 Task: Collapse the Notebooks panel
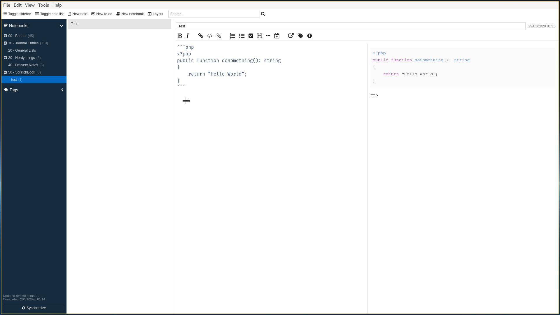point(62,26)
